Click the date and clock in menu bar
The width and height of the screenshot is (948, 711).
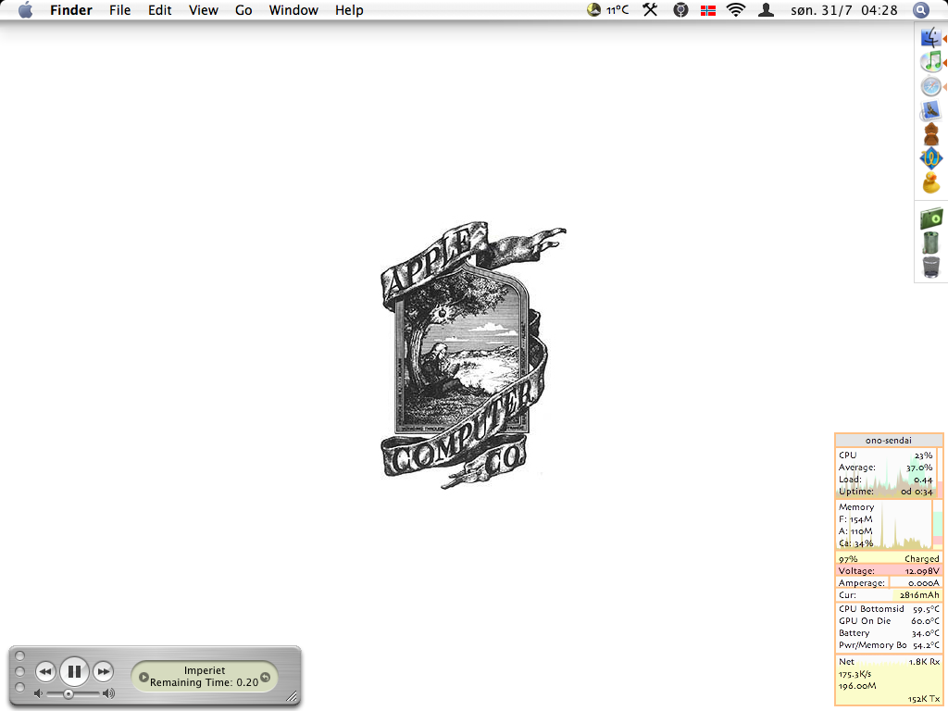[x=844, y=10]
